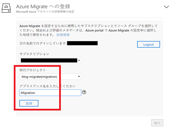Click the アプライアンス名を入力してください label
Viewport: 173px width, 128px height.
tap(48, 86)
